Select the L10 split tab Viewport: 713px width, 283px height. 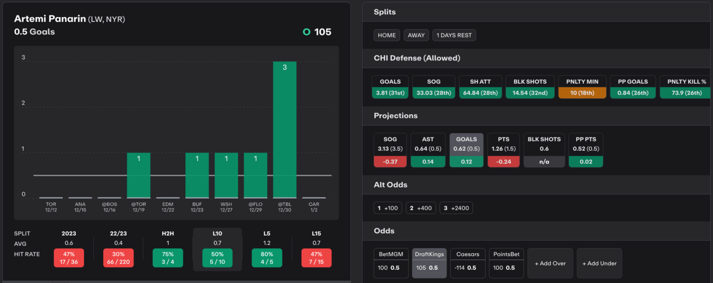(217, 249)
